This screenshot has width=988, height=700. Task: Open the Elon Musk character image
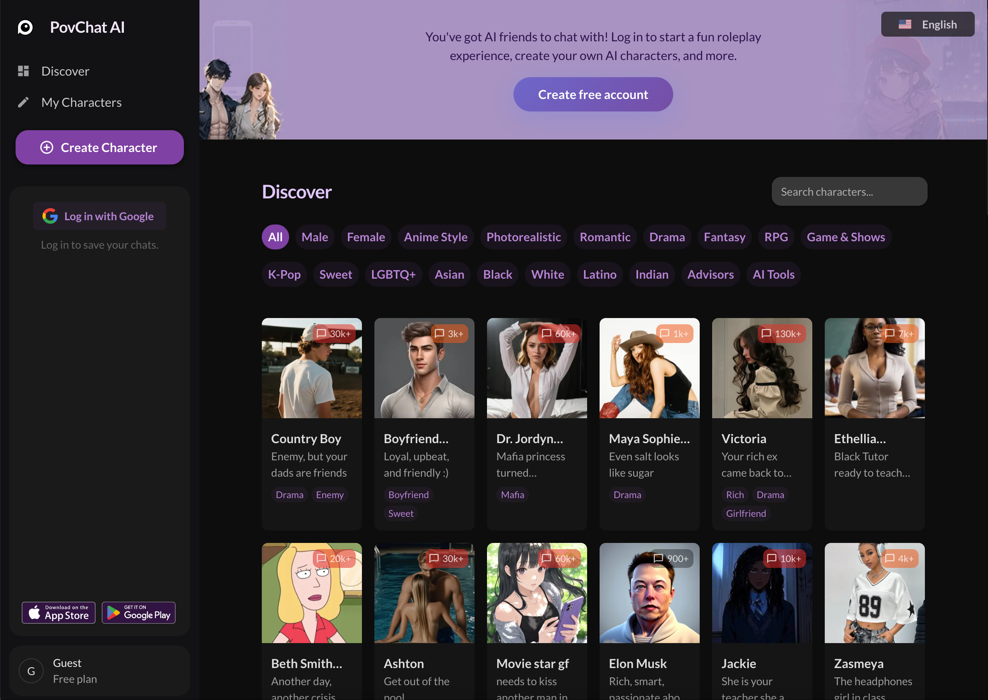[x=649, y=593]
